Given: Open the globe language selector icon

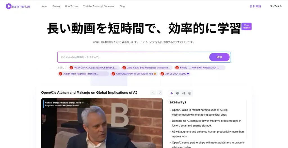Looking at the screenshot, I should (x=251, y=6).
